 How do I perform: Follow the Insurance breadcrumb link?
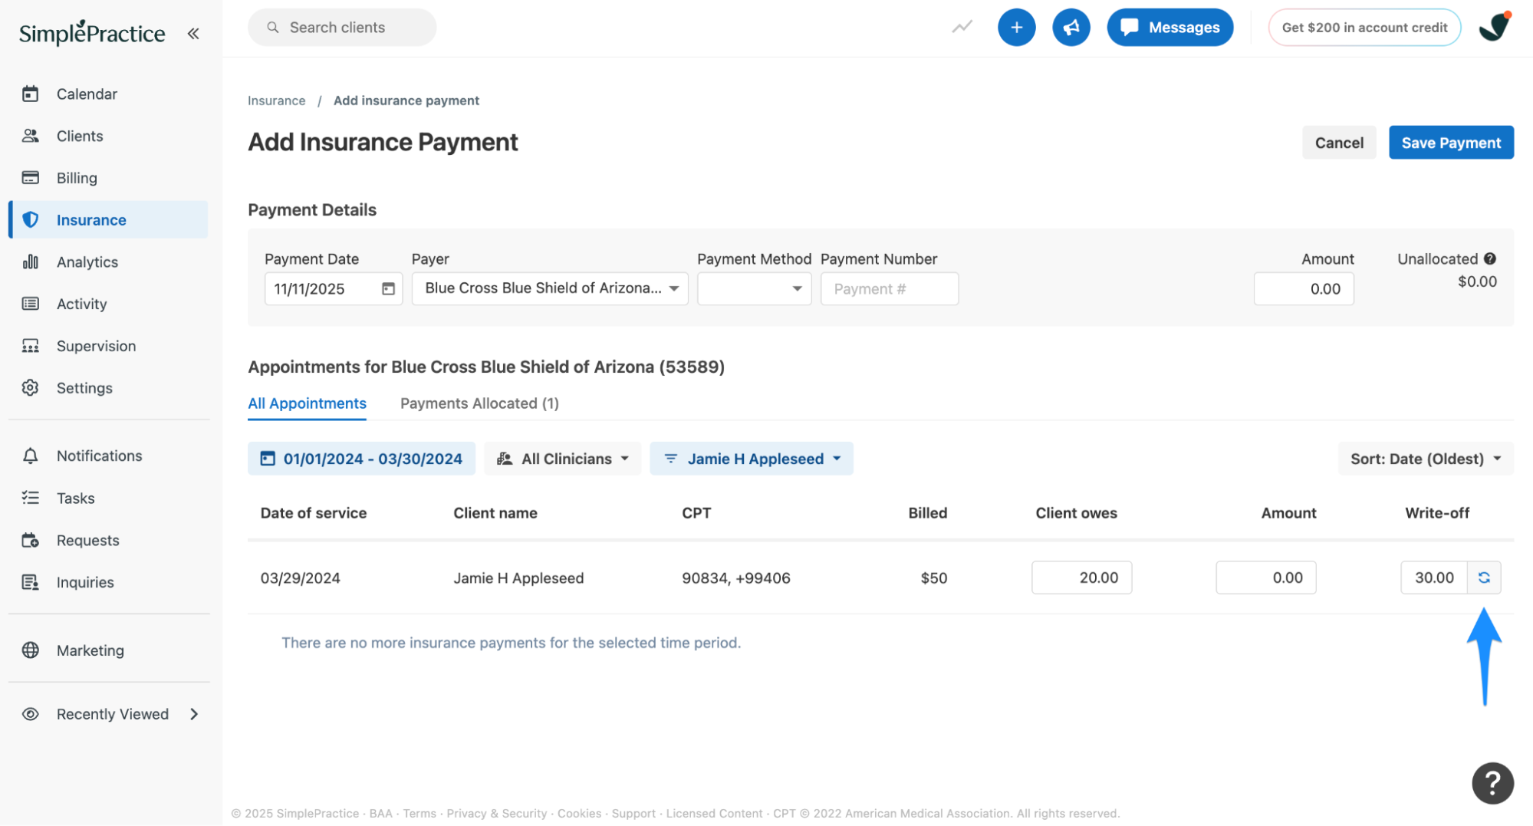click(276, 100)
